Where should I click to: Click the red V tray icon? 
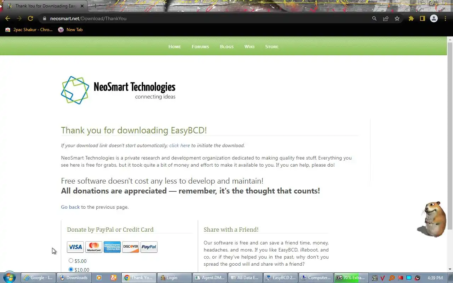click(383, 278)
